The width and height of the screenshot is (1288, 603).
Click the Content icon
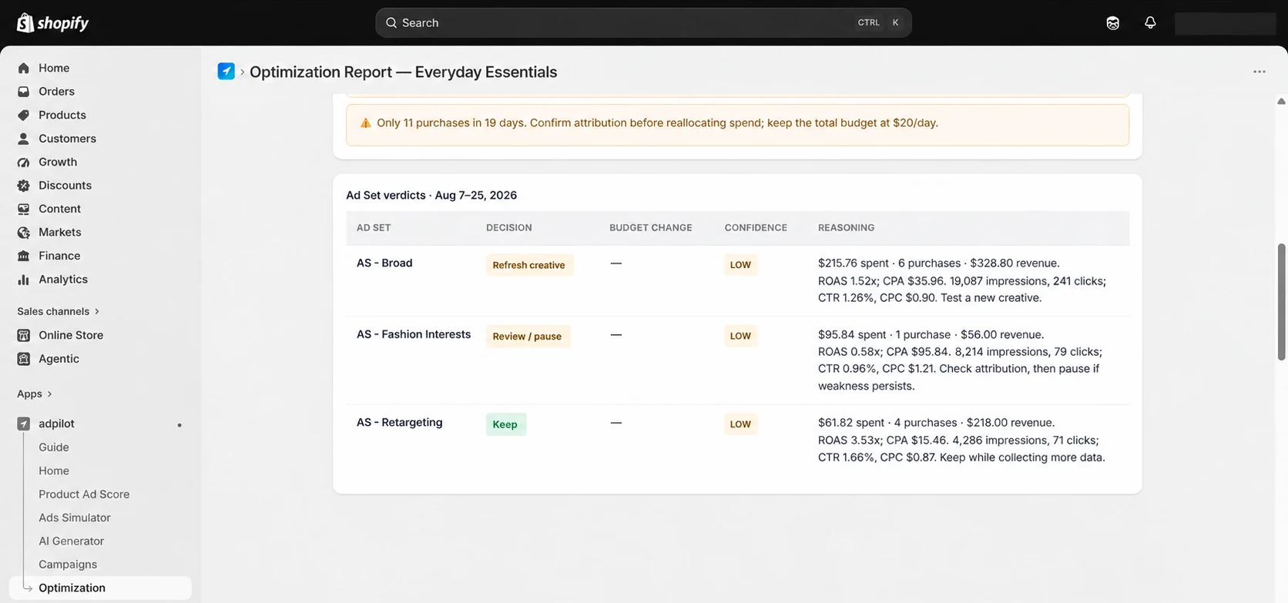point(24,209)
